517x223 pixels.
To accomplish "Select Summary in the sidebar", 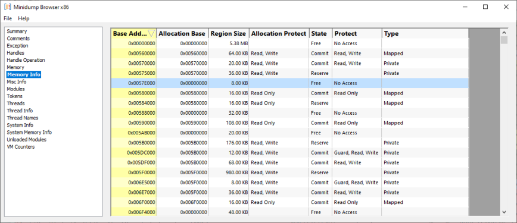I will (17, 32).
